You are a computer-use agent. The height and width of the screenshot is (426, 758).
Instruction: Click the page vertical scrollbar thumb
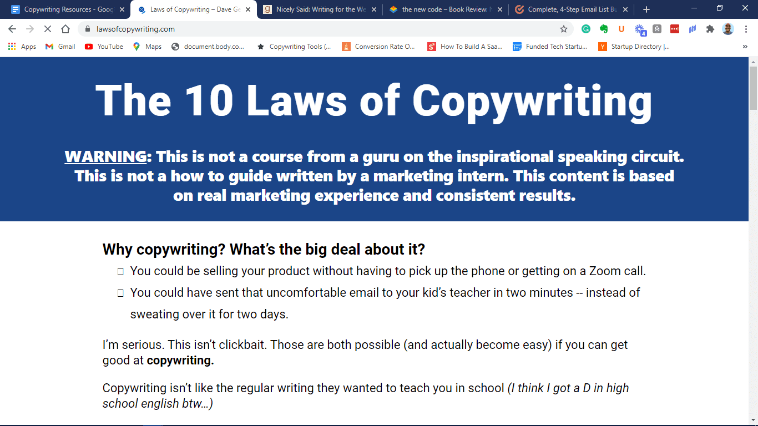tap(753, 88)
